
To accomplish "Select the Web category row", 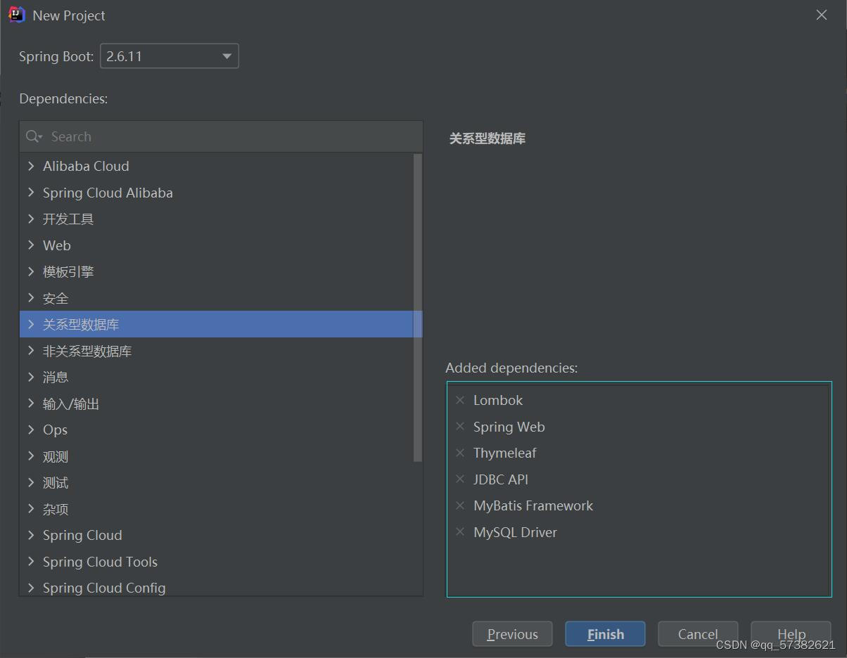I will 217,245.
